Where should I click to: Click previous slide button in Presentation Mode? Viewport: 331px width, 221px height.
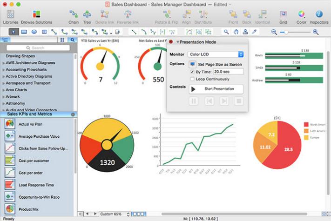tap(209, 101)
